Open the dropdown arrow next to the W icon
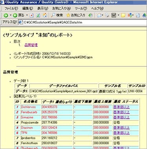Viewport: 147px width, 149px height. tap(118, 15)
